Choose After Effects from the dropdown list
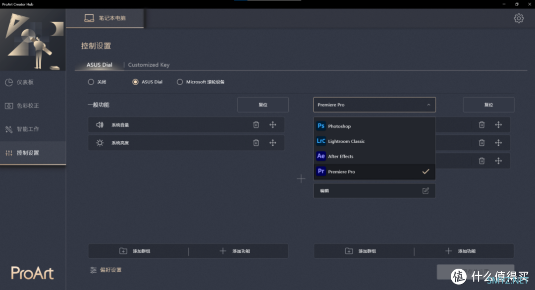 coord(374,156)
